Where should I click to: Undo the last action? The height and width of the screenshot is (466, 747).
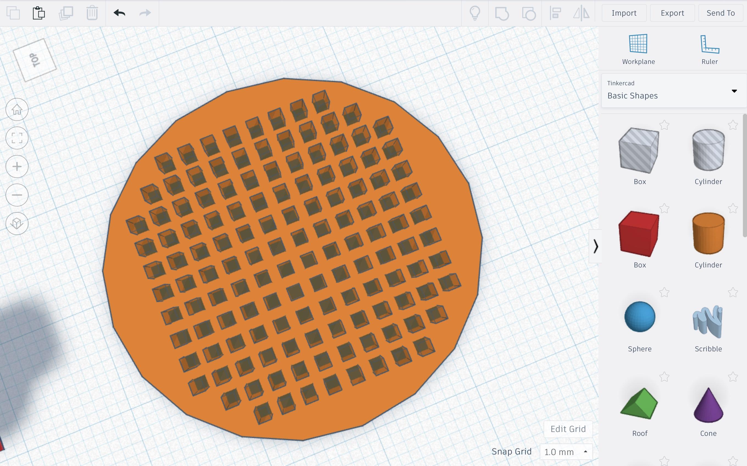119,13
